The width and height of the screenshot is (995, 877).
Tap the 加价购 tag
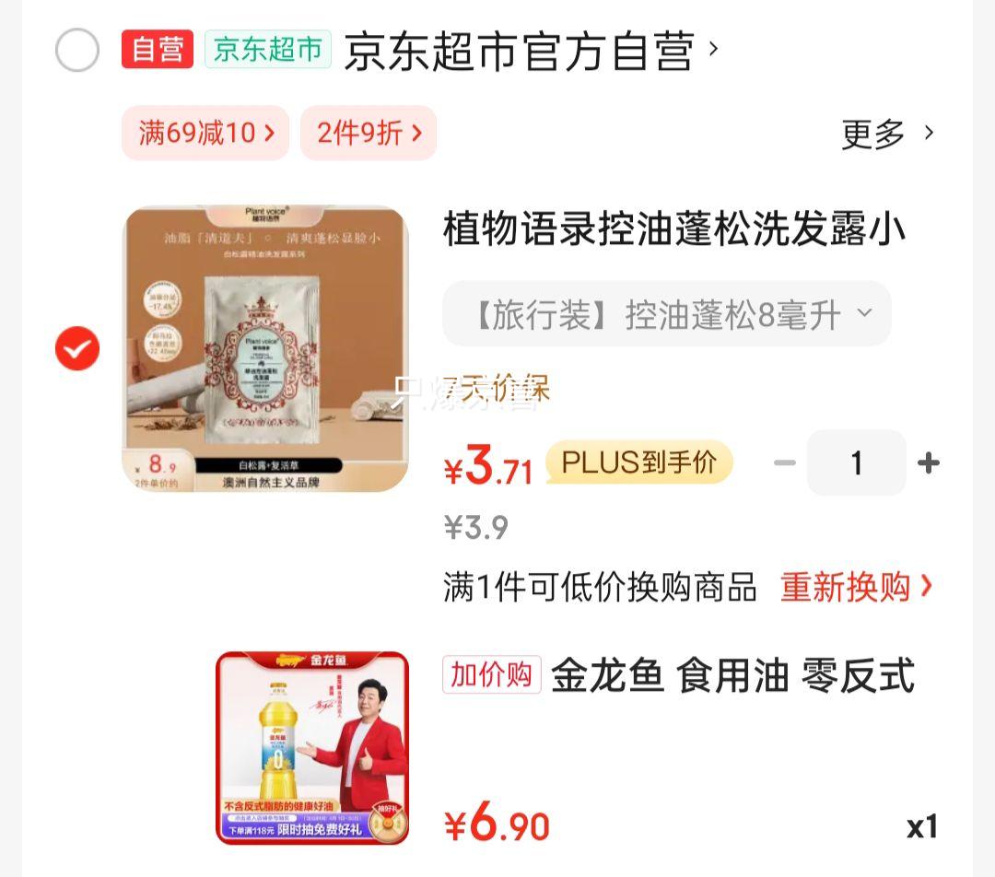(x=492, y=674)
